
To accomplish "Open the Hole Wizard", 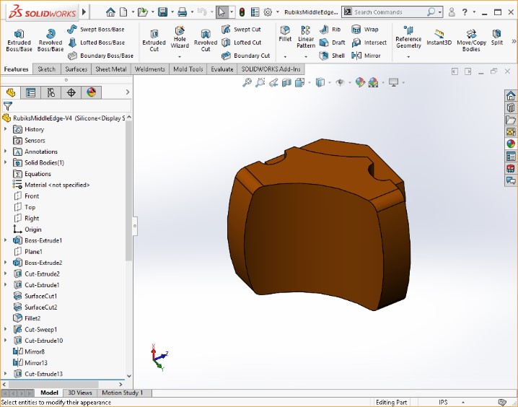I will tap(180, 37).
